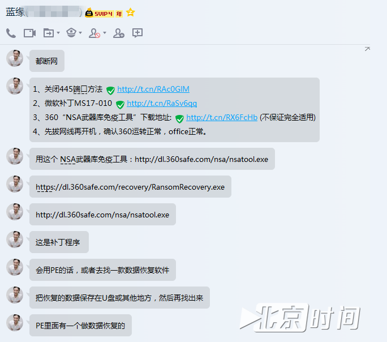Expand the remote assistance dropdown arrow
The image size is (387, 342).
[80, 33]
